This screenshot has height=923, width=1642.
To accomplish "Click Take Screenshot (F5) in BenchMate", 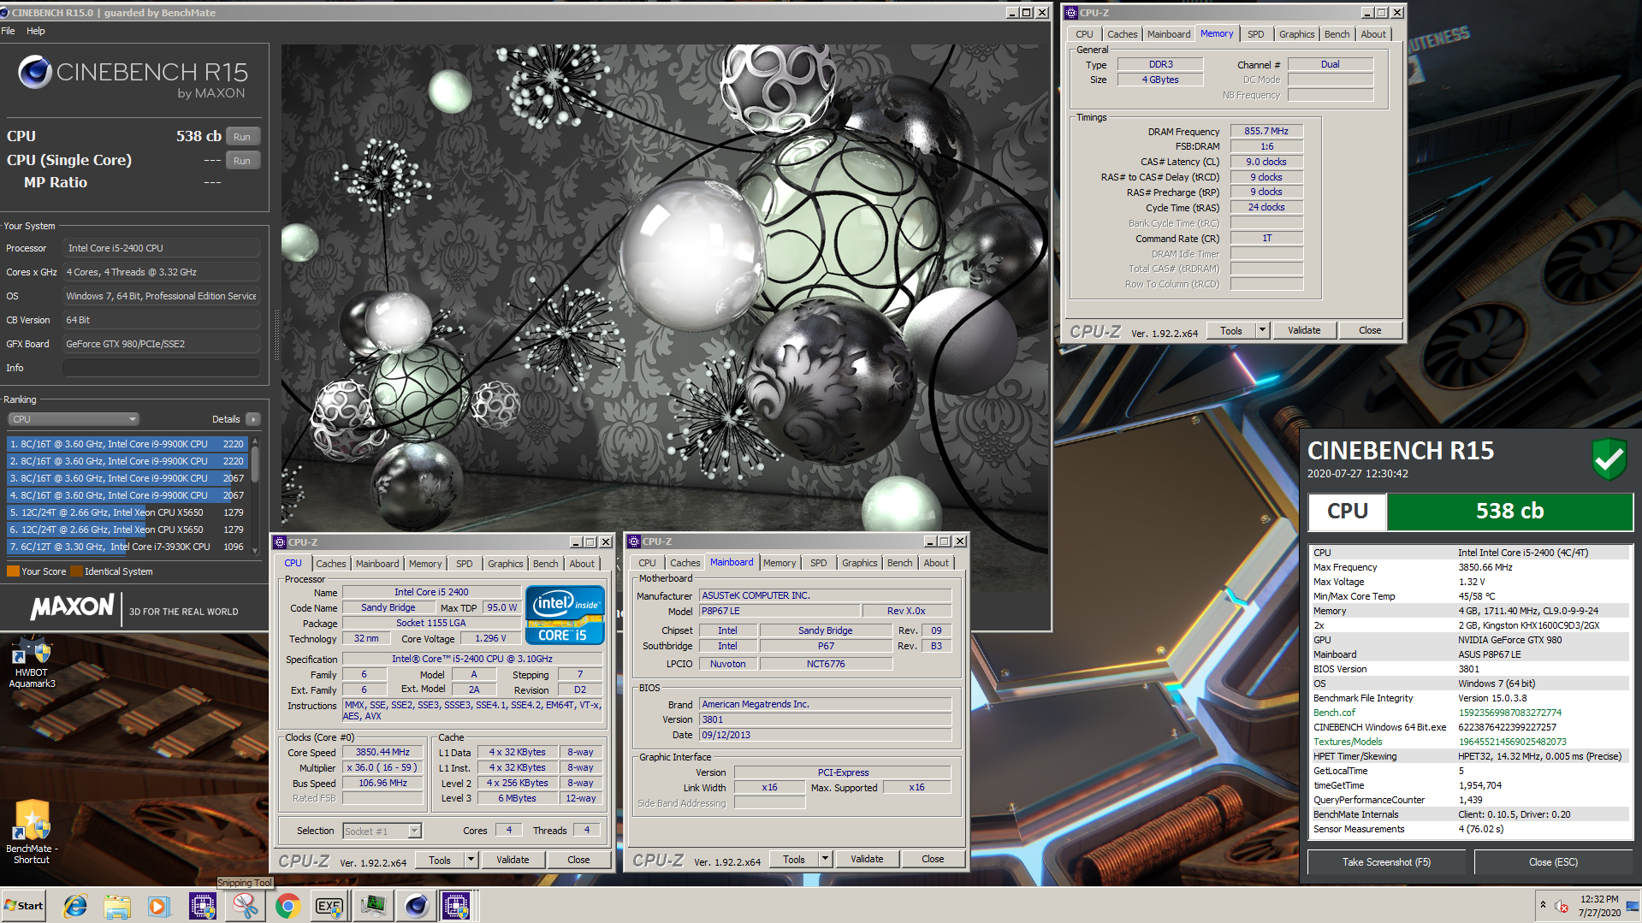I will coord(1386,862).
